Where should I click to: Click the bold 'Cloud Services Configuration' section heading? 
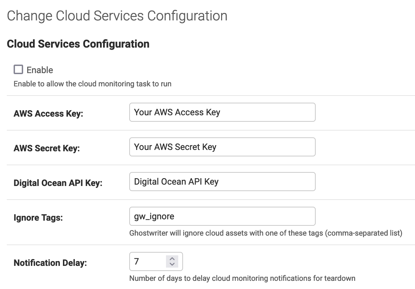pos(78,44)
